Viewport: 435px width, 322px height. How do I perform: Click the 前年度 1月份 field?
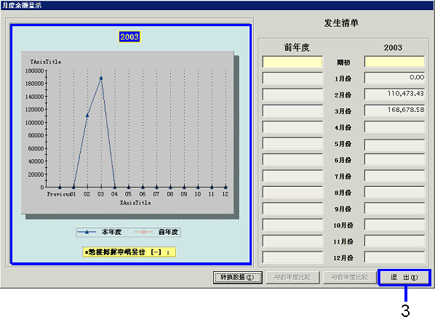[292, 78]
